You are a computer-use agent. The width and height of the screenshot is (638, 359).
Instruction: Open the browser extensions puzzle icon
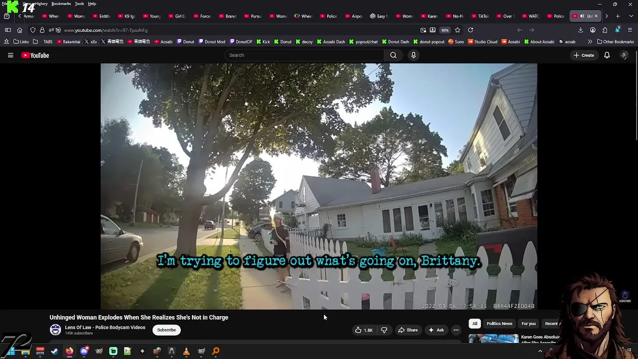pos(605,30)
